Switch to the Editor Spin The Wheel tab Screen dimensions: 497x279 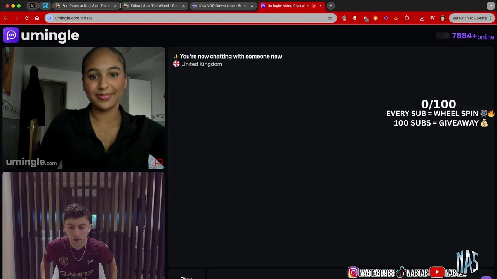(154, 6)
